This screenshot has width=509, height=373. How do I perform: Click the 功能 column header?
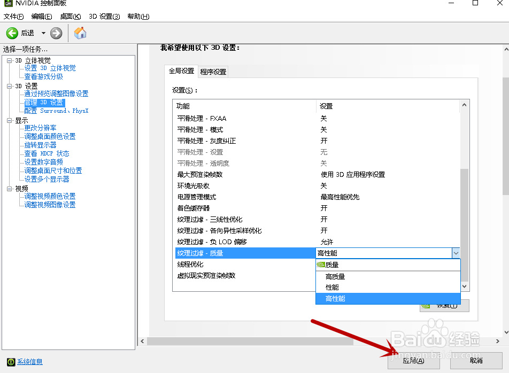click(244, 106)
